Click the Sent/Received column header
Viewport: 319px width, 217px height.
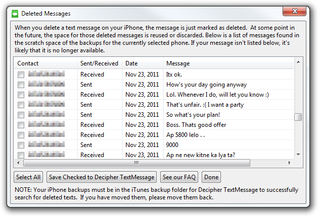tap(99, 63)
